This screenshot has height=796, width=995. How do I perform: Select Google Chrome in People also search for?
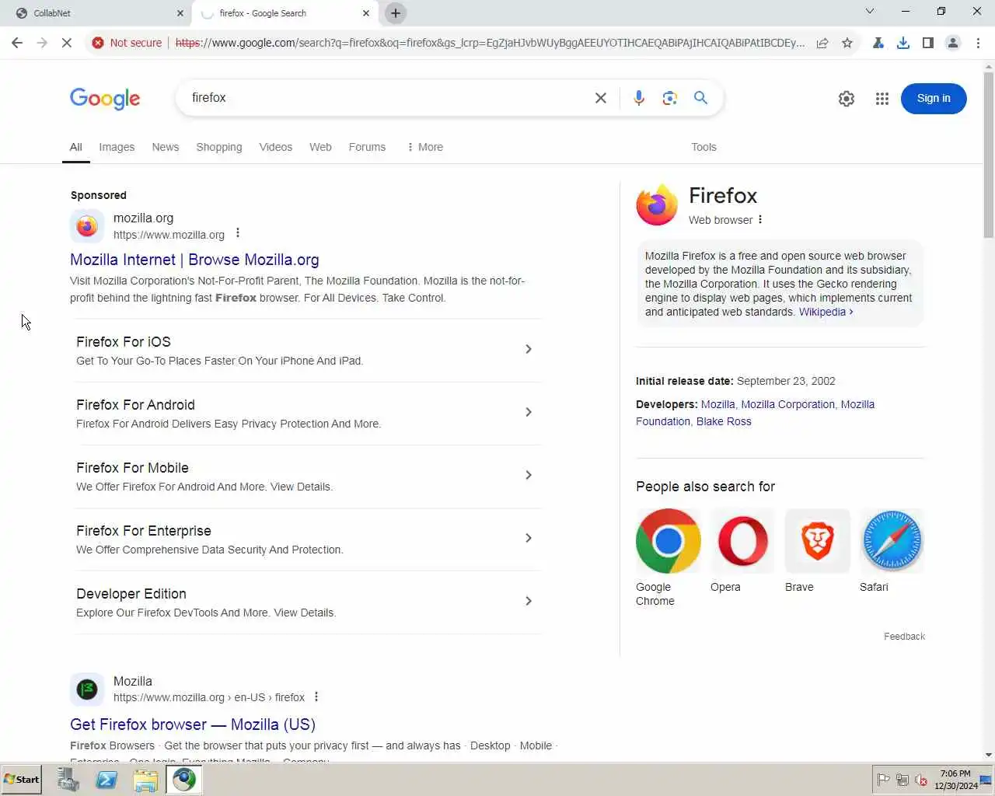point(668,557)
